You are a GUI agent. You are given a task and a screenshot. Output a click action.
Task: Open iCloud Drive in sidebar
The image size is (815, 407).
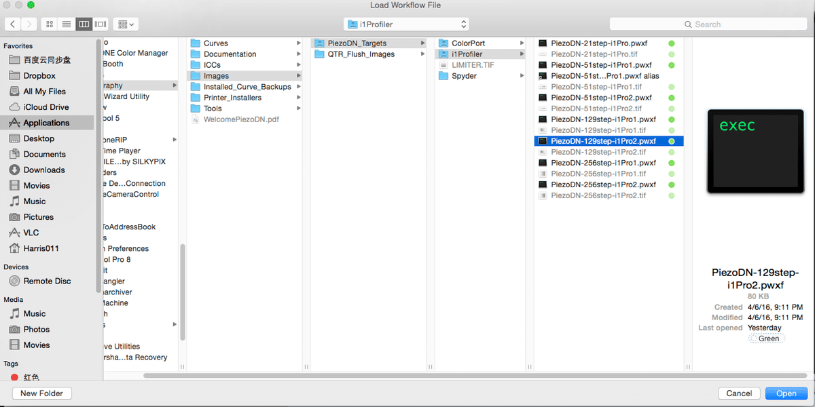tap(46, 107)
